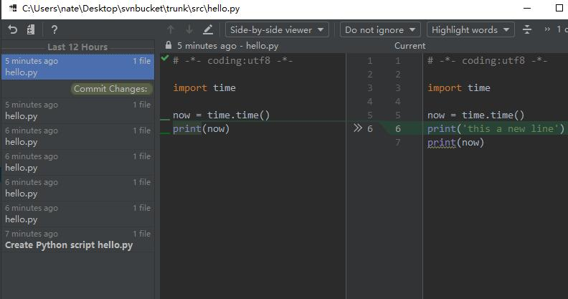Click the Commit Changes label
Viewport: 568px width, 299px height.
click(112, 89)
